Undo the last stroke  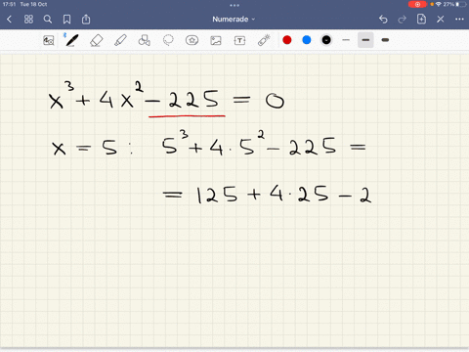click(383, 20)
